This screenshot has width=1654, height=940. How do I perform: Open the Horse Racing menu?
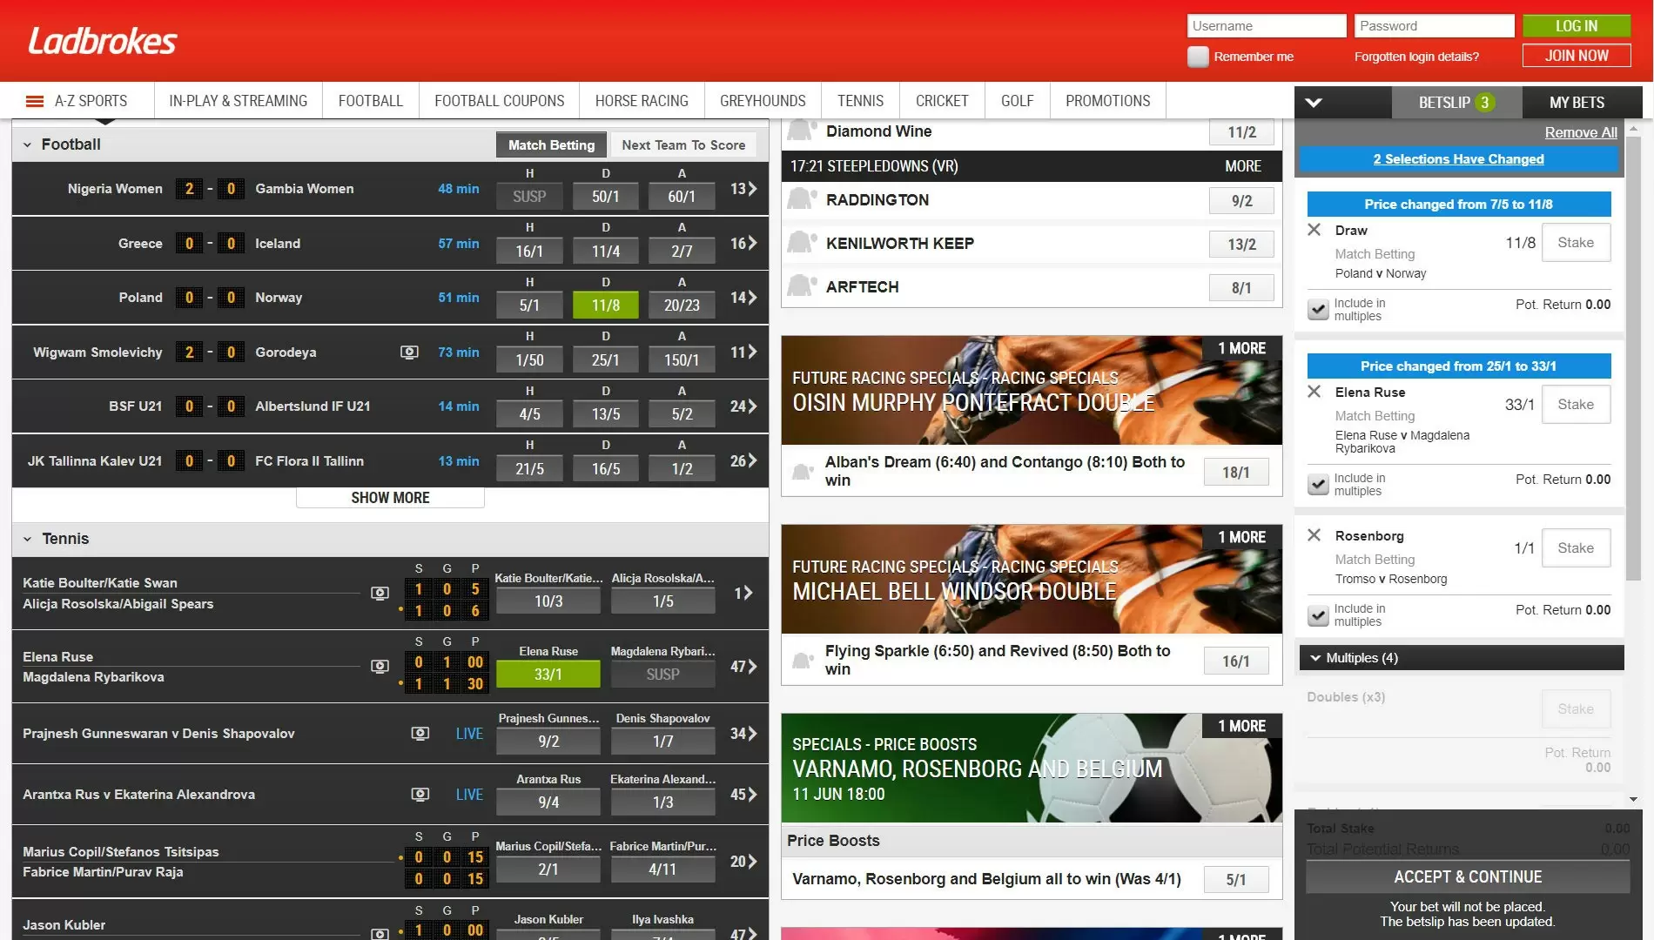642,101
